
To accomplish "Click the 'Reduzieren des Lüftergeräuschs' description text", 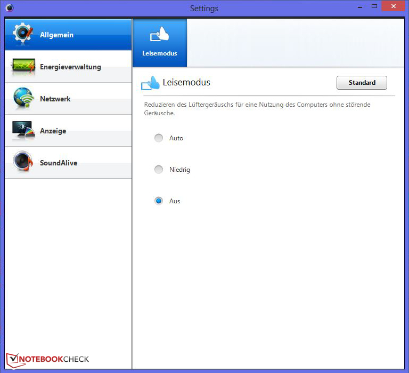I will [257, 109].
